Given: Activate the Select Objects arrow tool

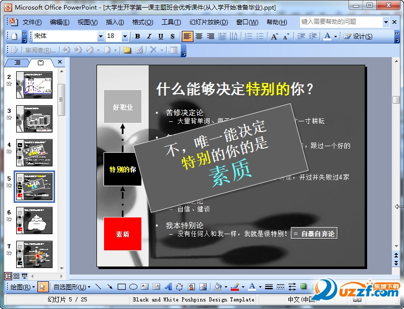Looking at the screenshot, I should (x=43, y=287).
